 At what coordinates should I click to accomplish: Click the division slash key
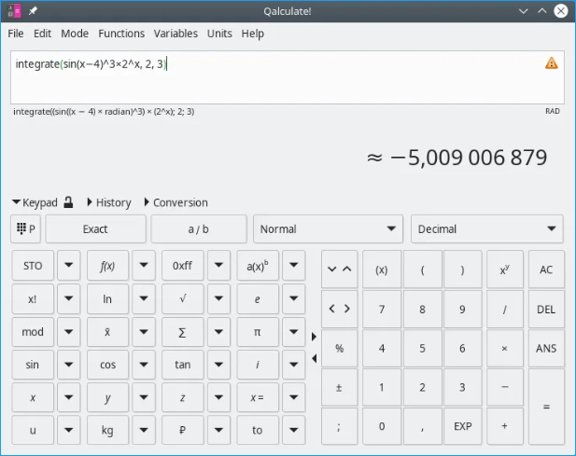tap(505, 309)
